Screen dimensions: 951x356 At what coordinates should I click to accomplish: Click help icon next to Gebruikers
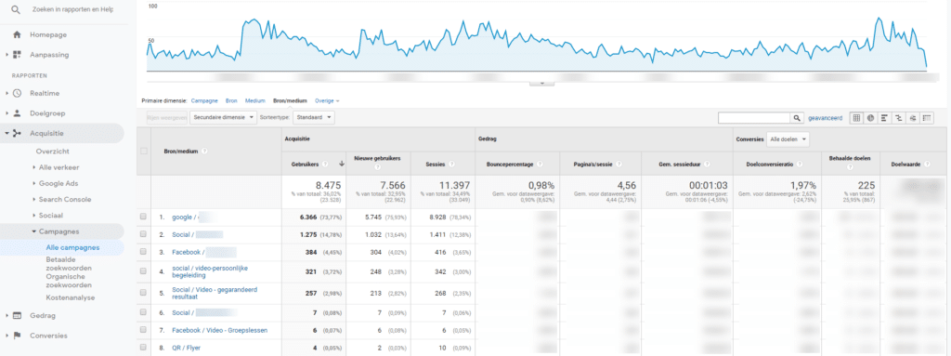click(326, 164)
